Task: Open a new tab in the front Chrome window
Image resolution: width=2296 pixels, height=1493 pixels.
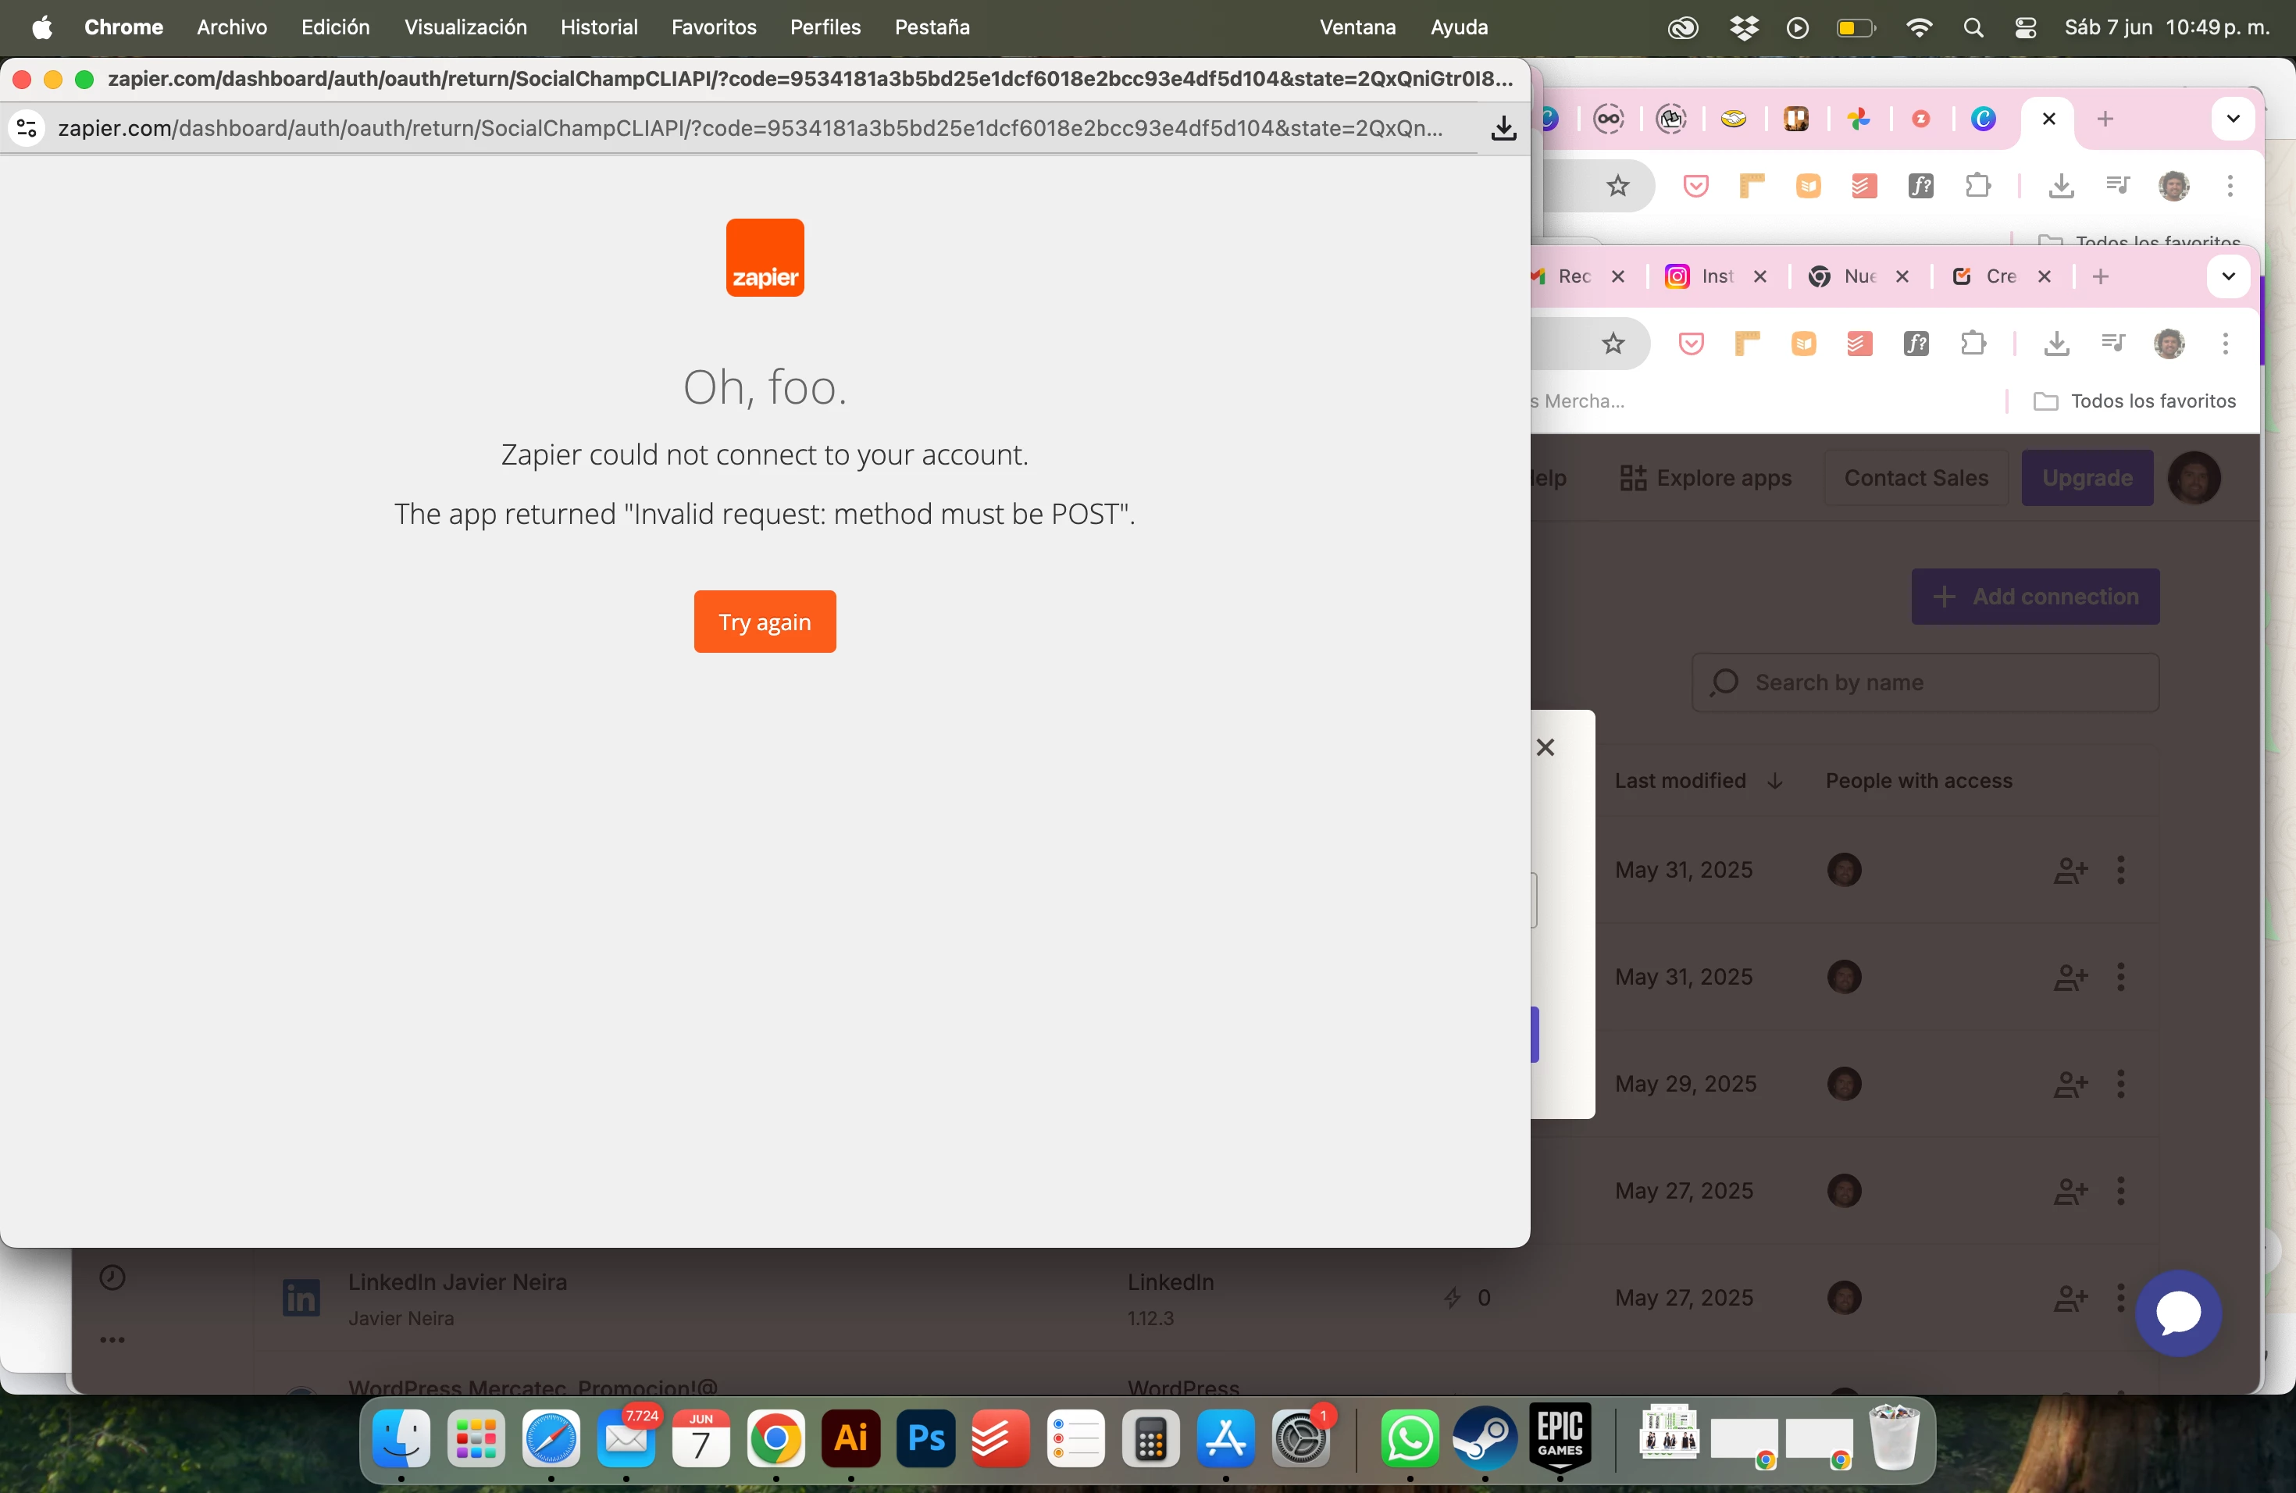Action: coord(2100,276)
